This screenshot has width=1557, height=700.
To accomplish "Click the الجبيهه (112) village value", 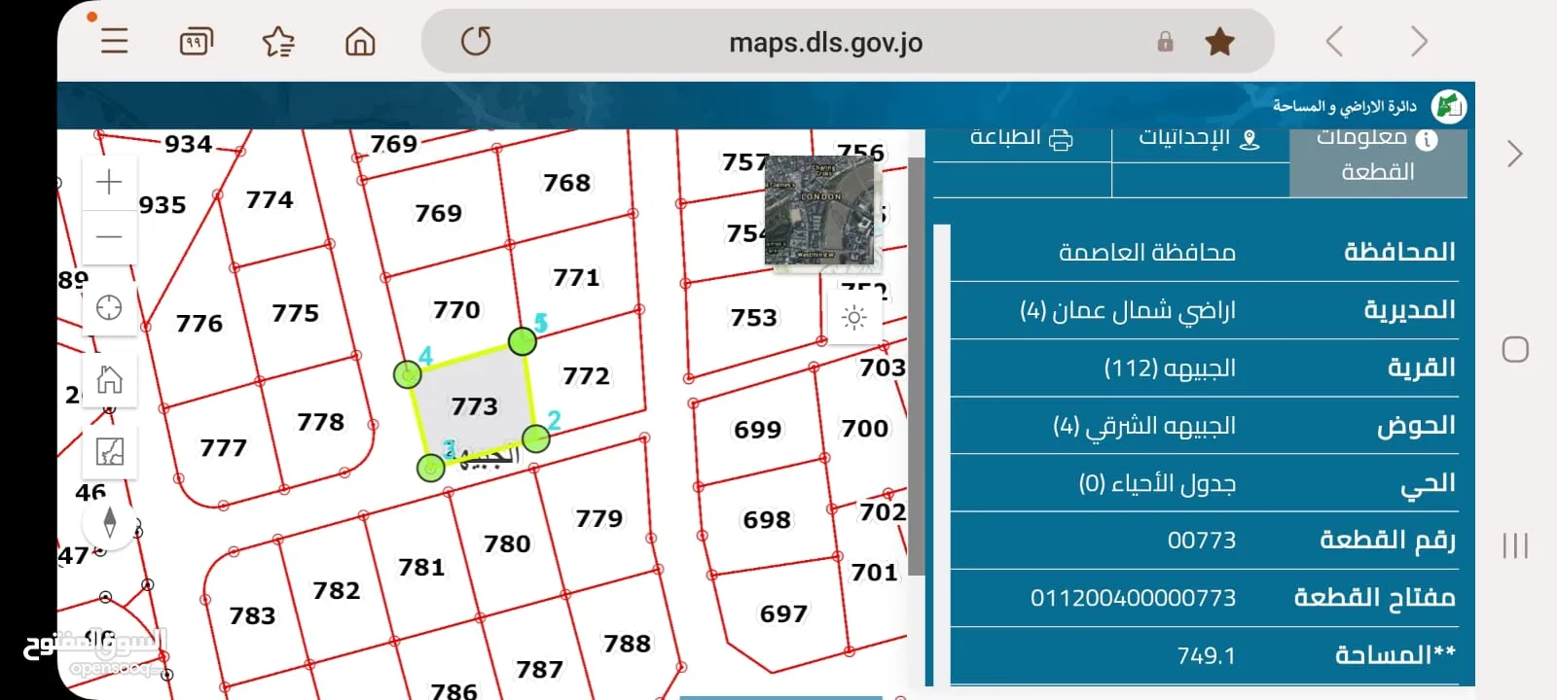I will [x=1170, y=368].
